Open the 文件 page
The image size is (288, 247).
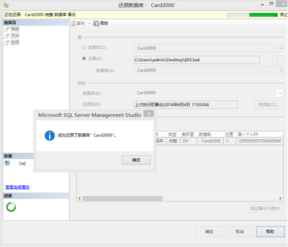[15, 36]
